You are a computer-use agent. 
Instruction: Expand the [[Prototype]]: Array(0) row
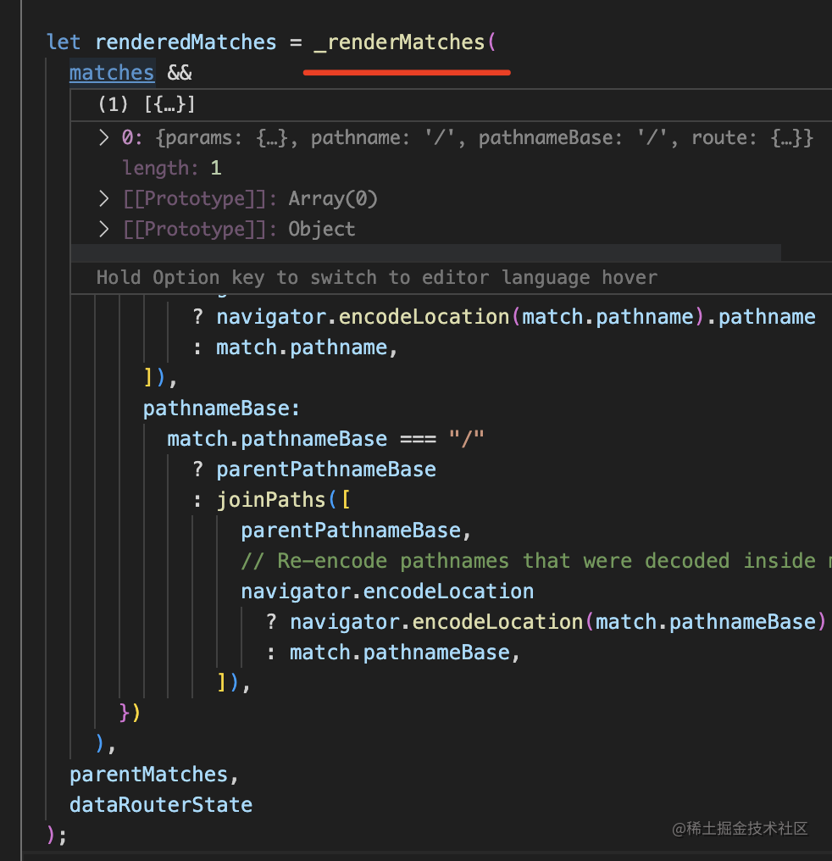103,198
